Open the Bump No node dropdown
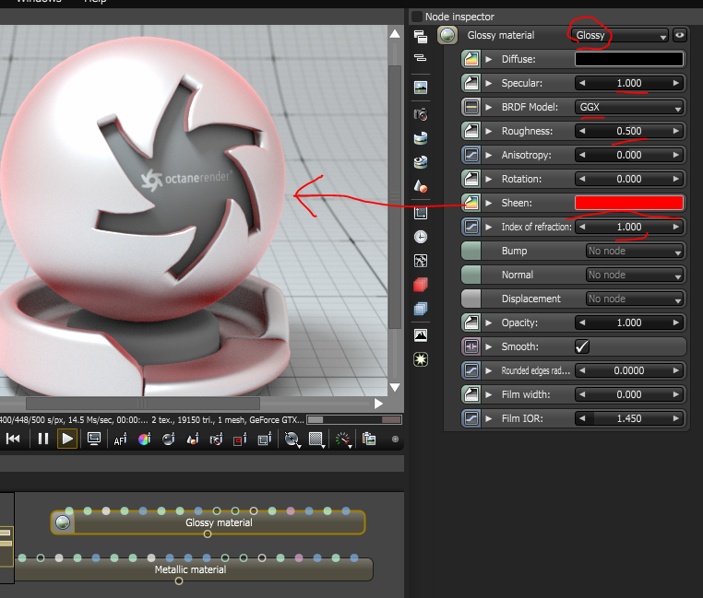Viewport: 703px width, 598px height. click(635, 251)
